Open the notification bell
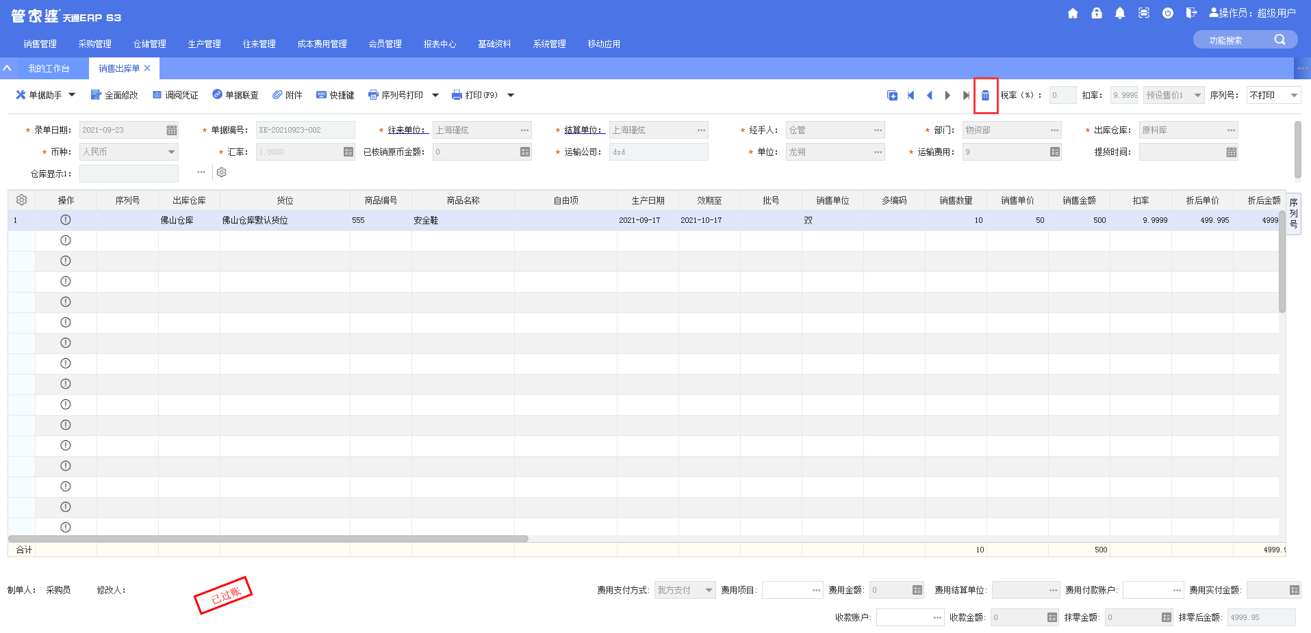Image resolution: width=1311 pixels, height=633 pixels. (x=1120, y=13)
